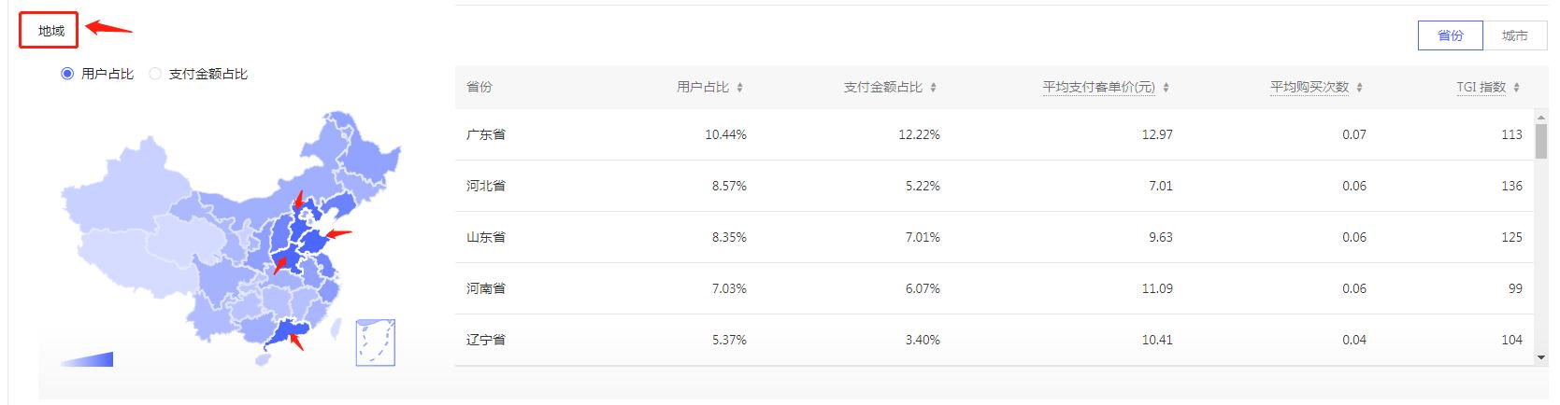Sort by TGI 指数 column arrows
1560x405 pixels.
point(1516,88)
